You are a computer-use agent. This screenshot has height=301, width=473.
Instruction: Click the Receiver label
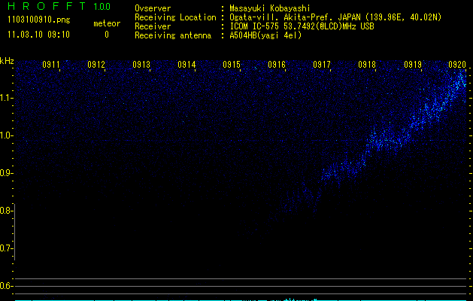pyautogui.click(x=153, y=26)
